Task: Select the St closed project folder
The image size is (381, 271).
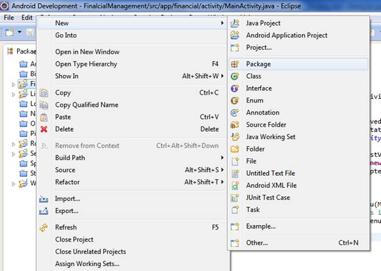Action: (x=27, y=173)
